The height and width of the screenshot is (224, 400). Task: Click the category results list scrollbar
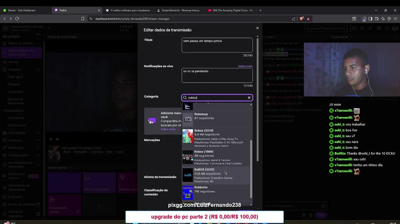pos(251,170)
